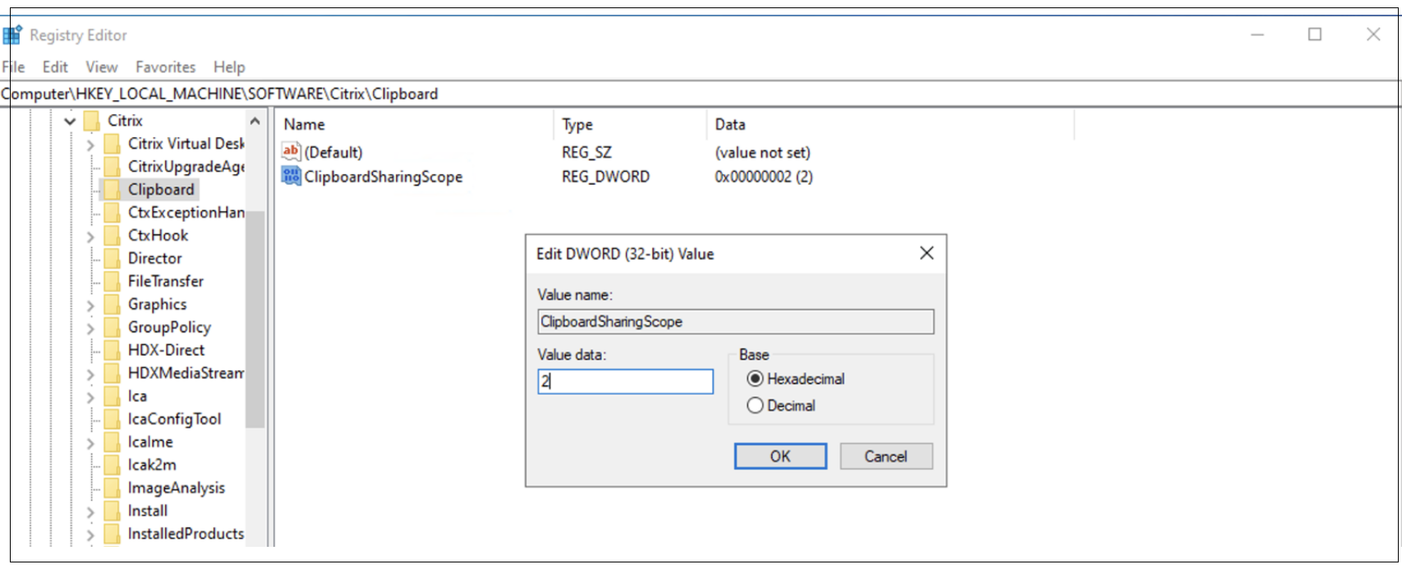Click the ImageAnalysis folder icon
The width and height of the screenshot is (1402, 569).
(113, 489)
